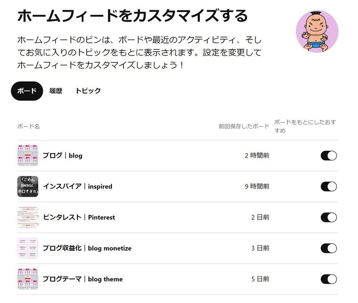Switch to the 履歴 tab

56,91
